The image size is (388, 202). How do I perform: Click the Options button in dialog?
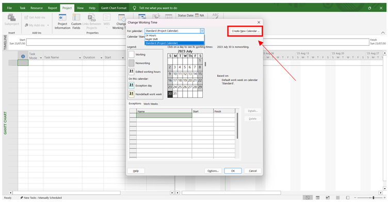tap(213, 171)
